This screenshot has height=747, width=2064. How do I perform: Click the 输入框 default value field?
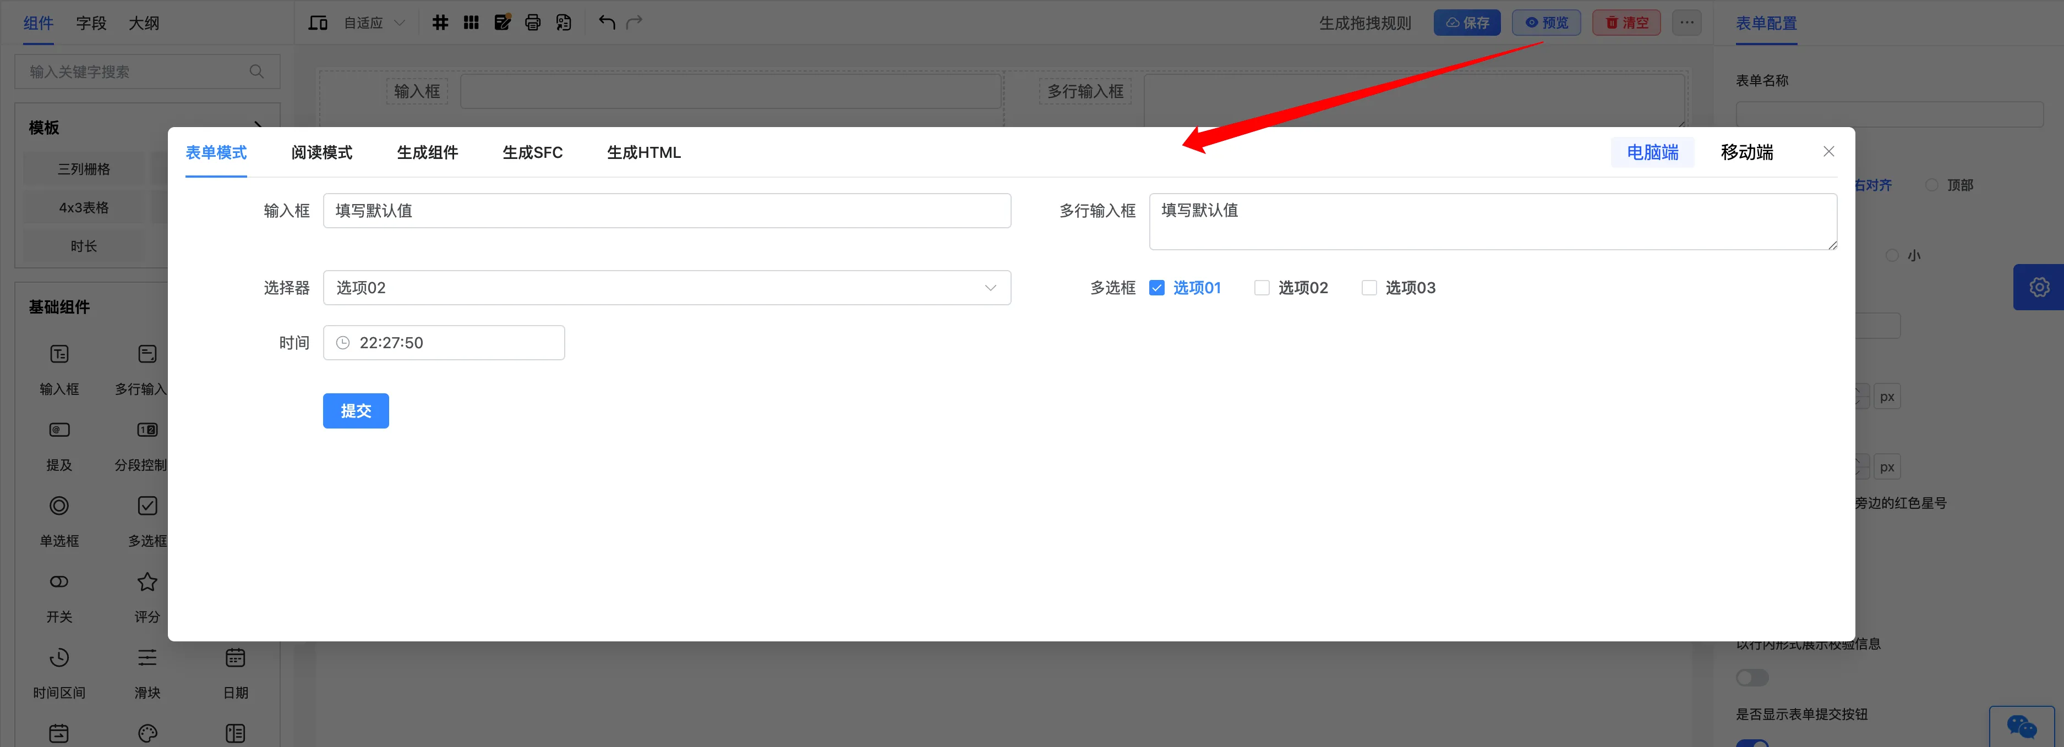pos(667,211)
